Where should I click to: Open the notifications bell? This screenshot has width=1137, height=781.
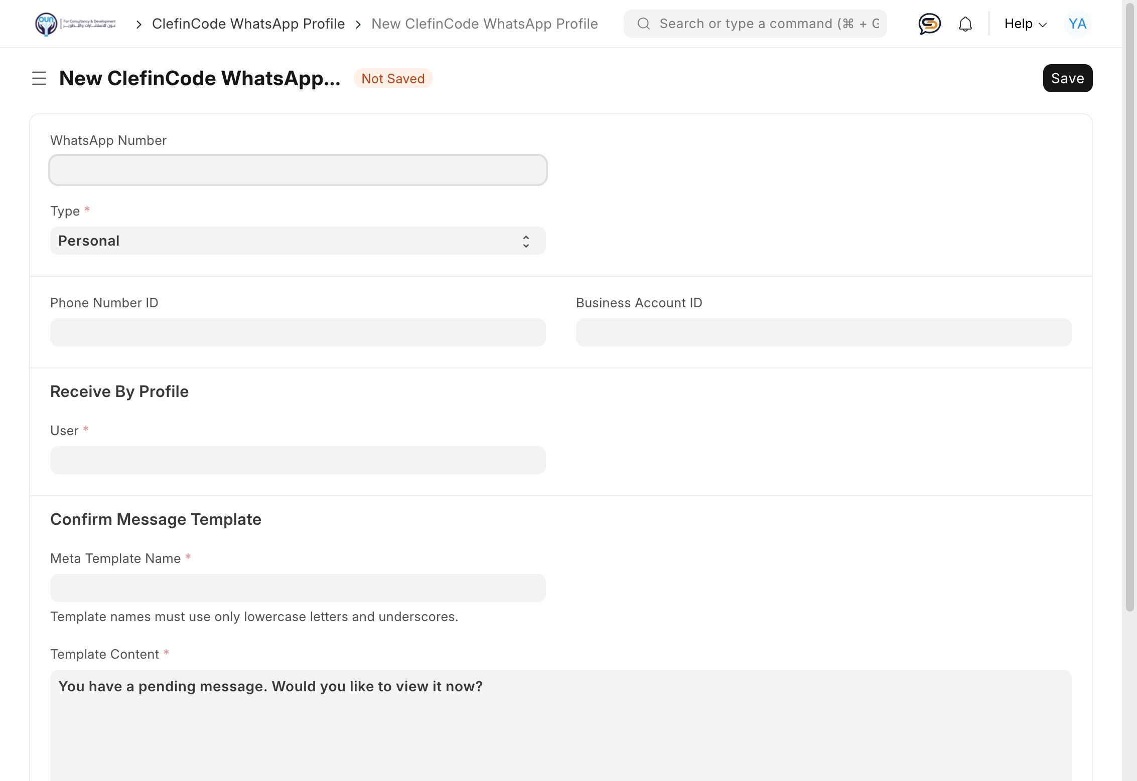point(965,24)
